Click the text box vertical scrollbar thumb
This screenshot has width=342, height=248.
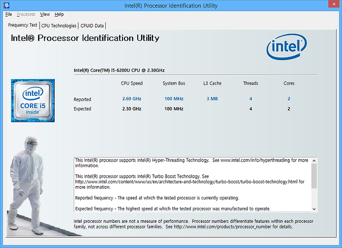[x=314, y=176]
